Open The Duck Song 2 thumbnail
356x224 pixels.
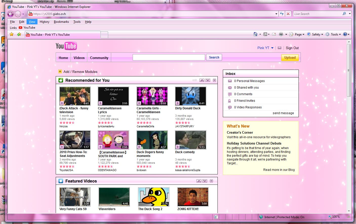click(x=153, y=197)
